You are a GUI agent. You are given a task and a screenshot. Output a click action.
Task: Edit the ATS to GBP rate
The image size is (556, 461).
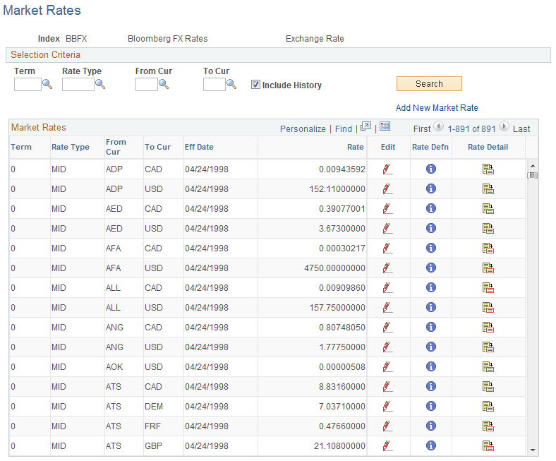click(387, 445)
